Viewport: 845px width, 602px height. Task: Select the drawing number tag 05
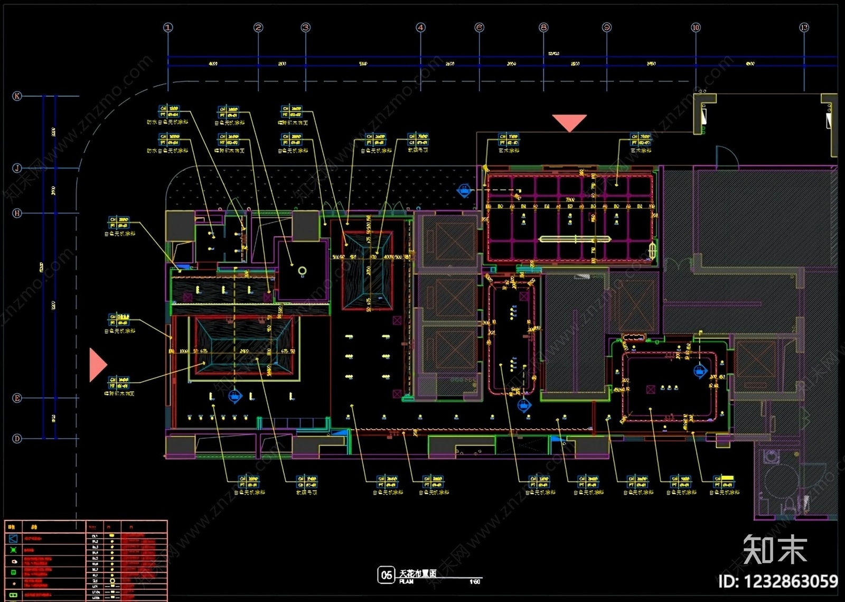386,575
